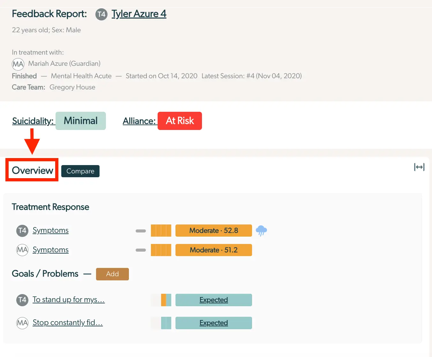Open the T4 Symptoms detail link
432x357 pixels.
coord(50,230)
